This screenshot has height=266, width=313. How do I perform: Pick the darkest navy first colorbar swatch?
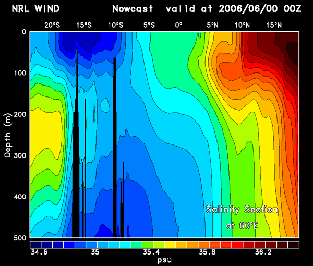coord(35,245)
